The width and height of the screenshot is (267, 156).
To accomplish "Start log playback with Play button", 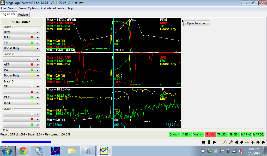I will pos(214,142).
